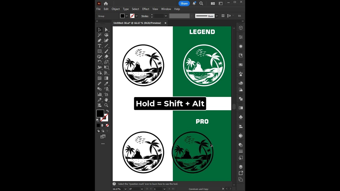Go to the Home screen
340x191 pixels.
106,3
